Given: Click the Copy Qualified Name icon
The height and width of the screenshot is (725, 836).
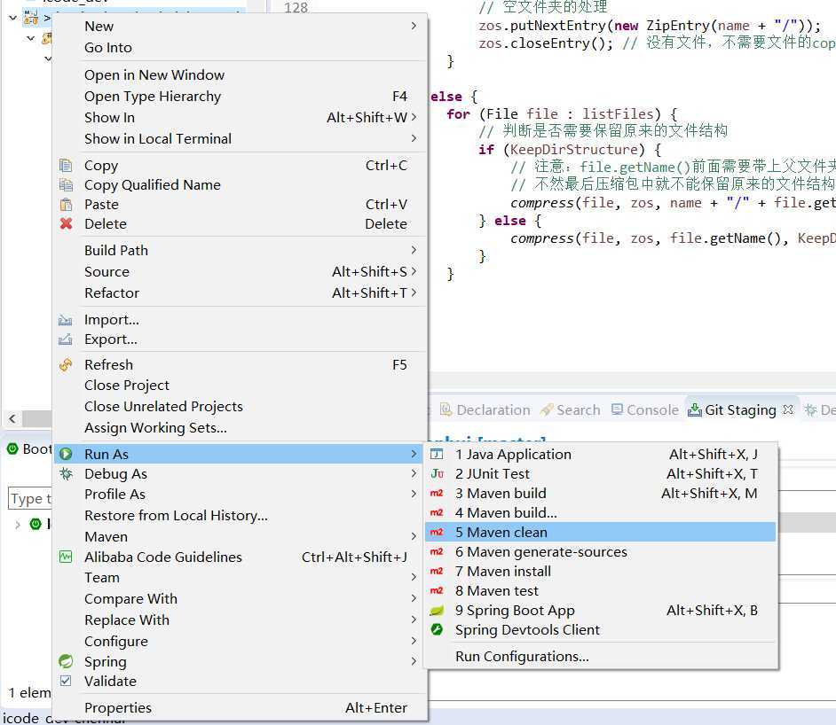Looking at the screenshot, I should click(66, 184).
